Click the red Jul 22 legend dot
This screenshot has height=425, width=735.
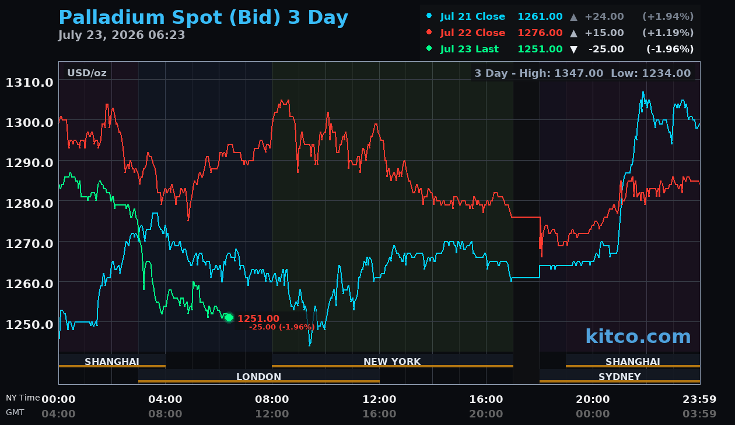click(x=429, y=32)
